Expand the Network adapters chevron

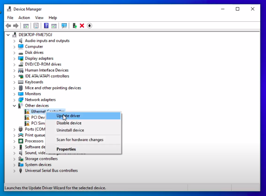tap(15, 100)
